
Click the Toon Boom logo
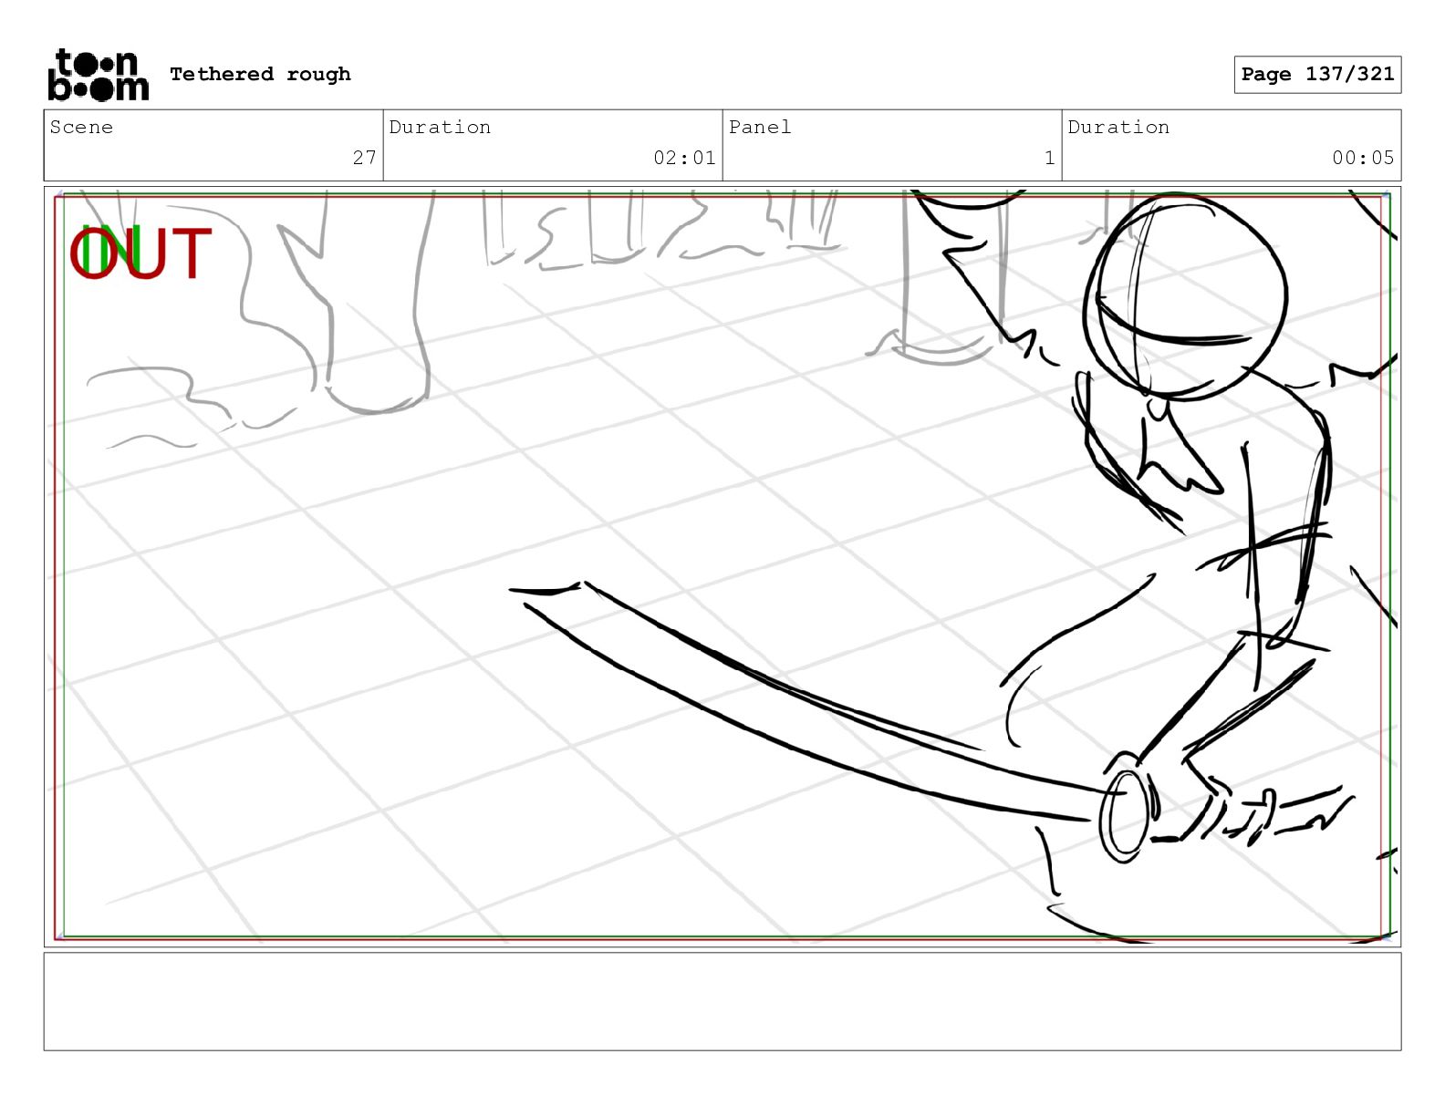click(98, 75)
